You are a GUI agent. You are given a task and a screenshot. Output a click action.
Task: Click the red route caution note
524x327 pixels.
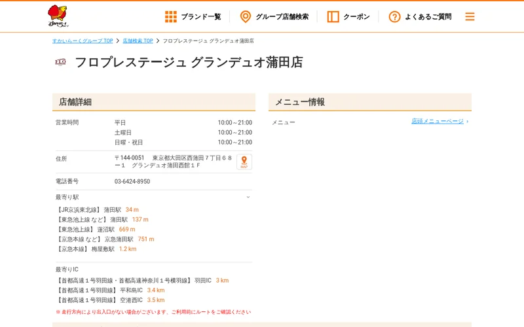(x=153, y=312)
